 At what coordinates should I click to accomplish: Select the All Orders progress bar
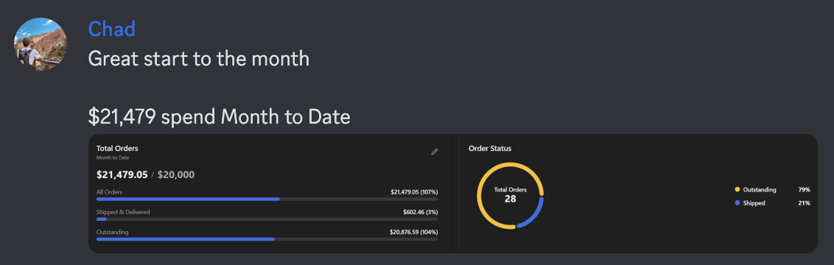(267, 199)
